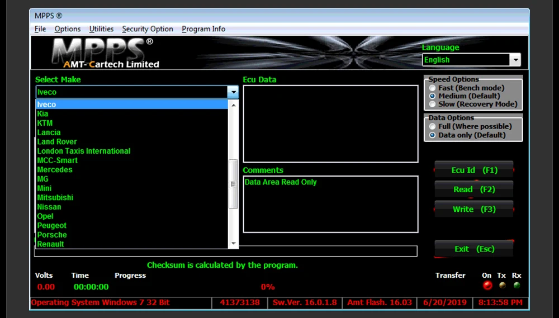Open the File menu
559x318 pixels.
(x=40, y=29)
